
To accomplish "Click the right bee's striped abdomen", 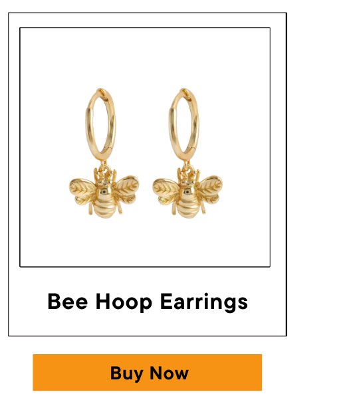I will tap(187, 208).
